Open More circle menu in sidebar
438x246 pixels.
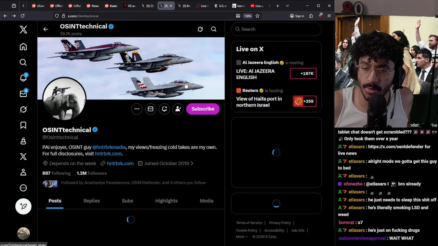point(23,188)
